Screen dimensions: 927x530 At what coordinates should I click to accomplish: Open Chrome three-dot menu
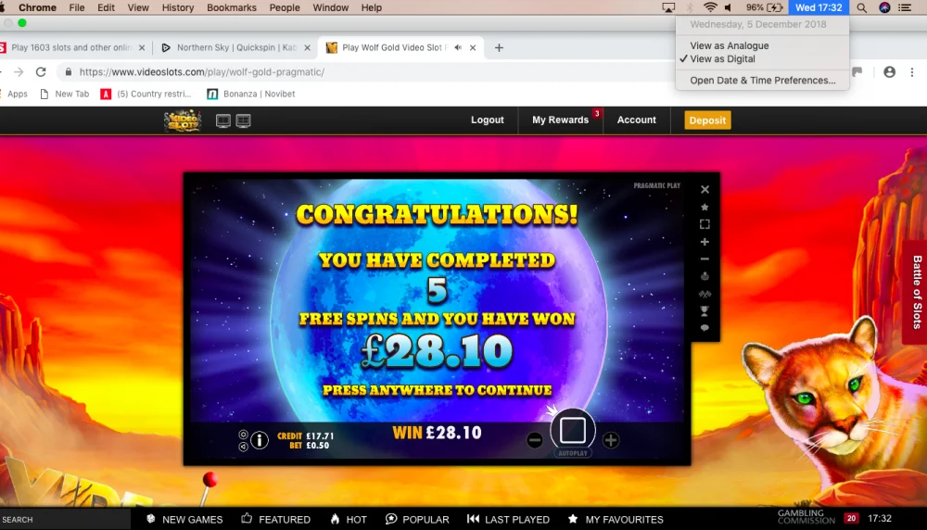pos(912,72)
